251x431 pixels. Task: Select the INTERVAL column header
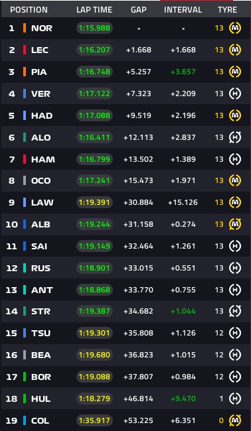coord(183,10)
